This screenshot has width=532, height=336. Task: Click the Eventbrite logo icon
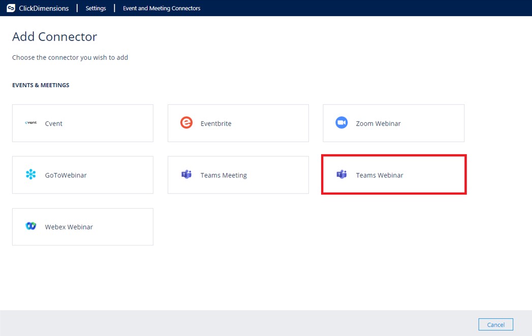click(x=186, y=123)
